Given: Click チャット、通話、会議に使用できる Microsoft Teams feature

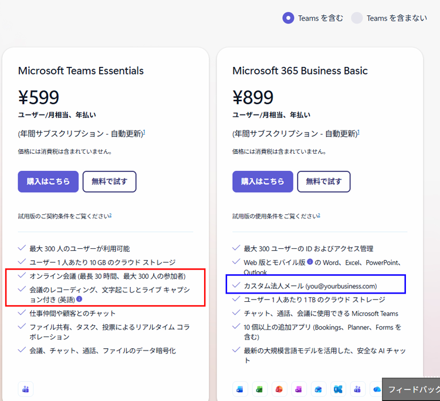Looking at the screenshot, I should (x=321, y=314).
